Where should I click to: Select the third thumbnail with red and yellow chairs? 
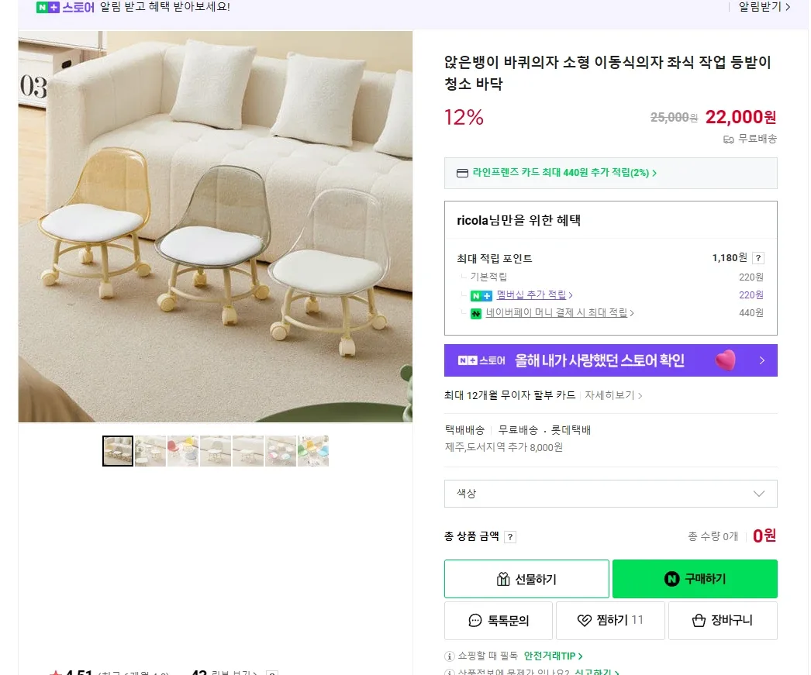click(183, 451)
